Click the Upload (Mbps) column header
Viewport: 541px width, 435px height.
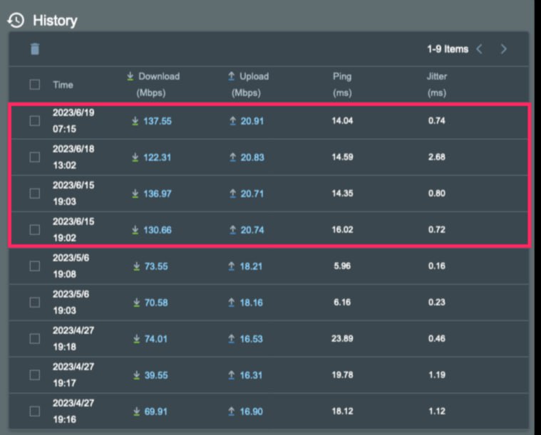248,85
